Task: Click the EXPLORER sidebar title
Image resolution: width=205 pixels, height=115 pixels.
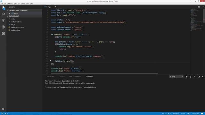Action: [12, 7]
